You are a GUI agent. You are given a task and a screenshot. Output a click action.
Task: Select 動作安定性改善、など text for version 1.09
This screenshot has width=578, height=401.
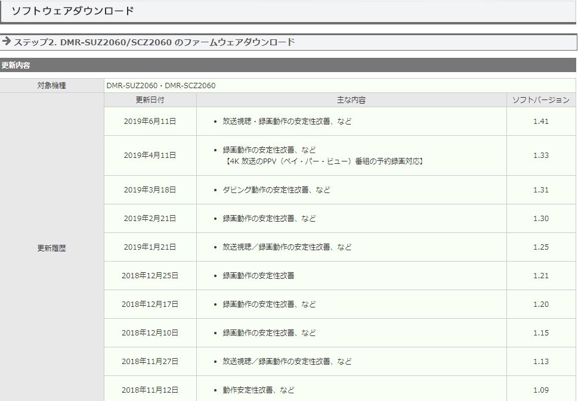[x=258, y=390]
